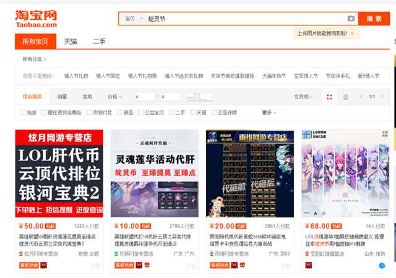Tick the 正品保障 checkbox

tap(213, 112)
